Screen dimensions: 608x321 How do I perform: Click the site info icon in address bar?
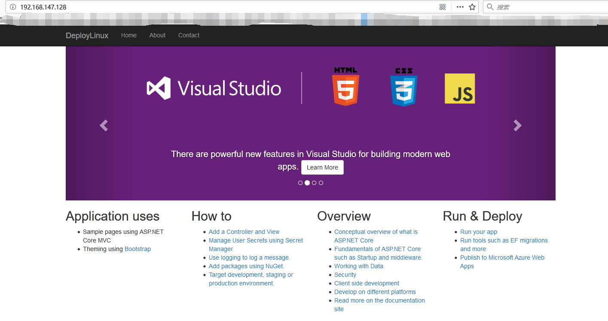12,7
